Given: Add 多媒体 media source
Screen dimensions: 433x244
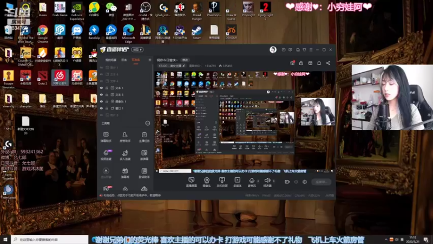Looking at the screenshot, I should tap(238, 182).
